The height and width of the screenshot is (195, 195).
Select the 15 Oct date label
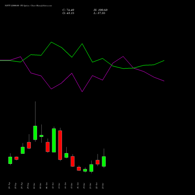(72, 186)
